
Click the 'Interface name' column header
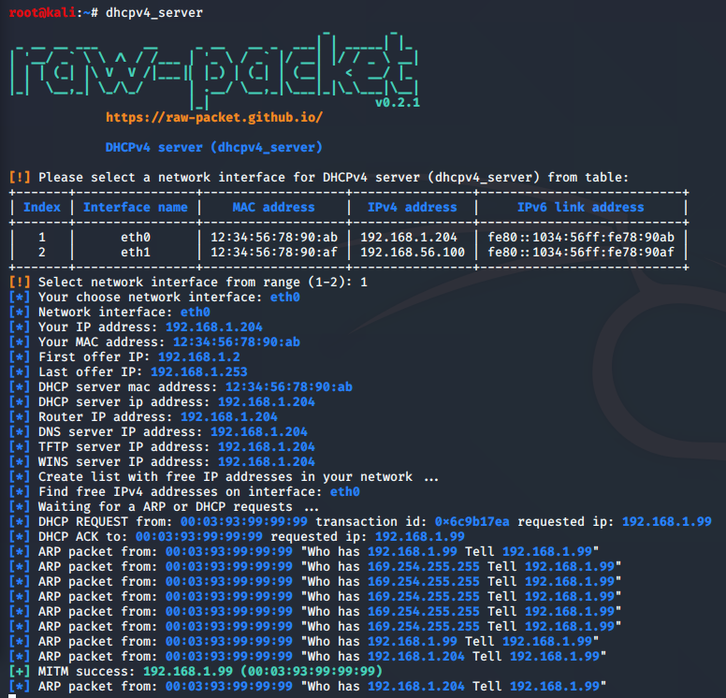pos(136,207)
